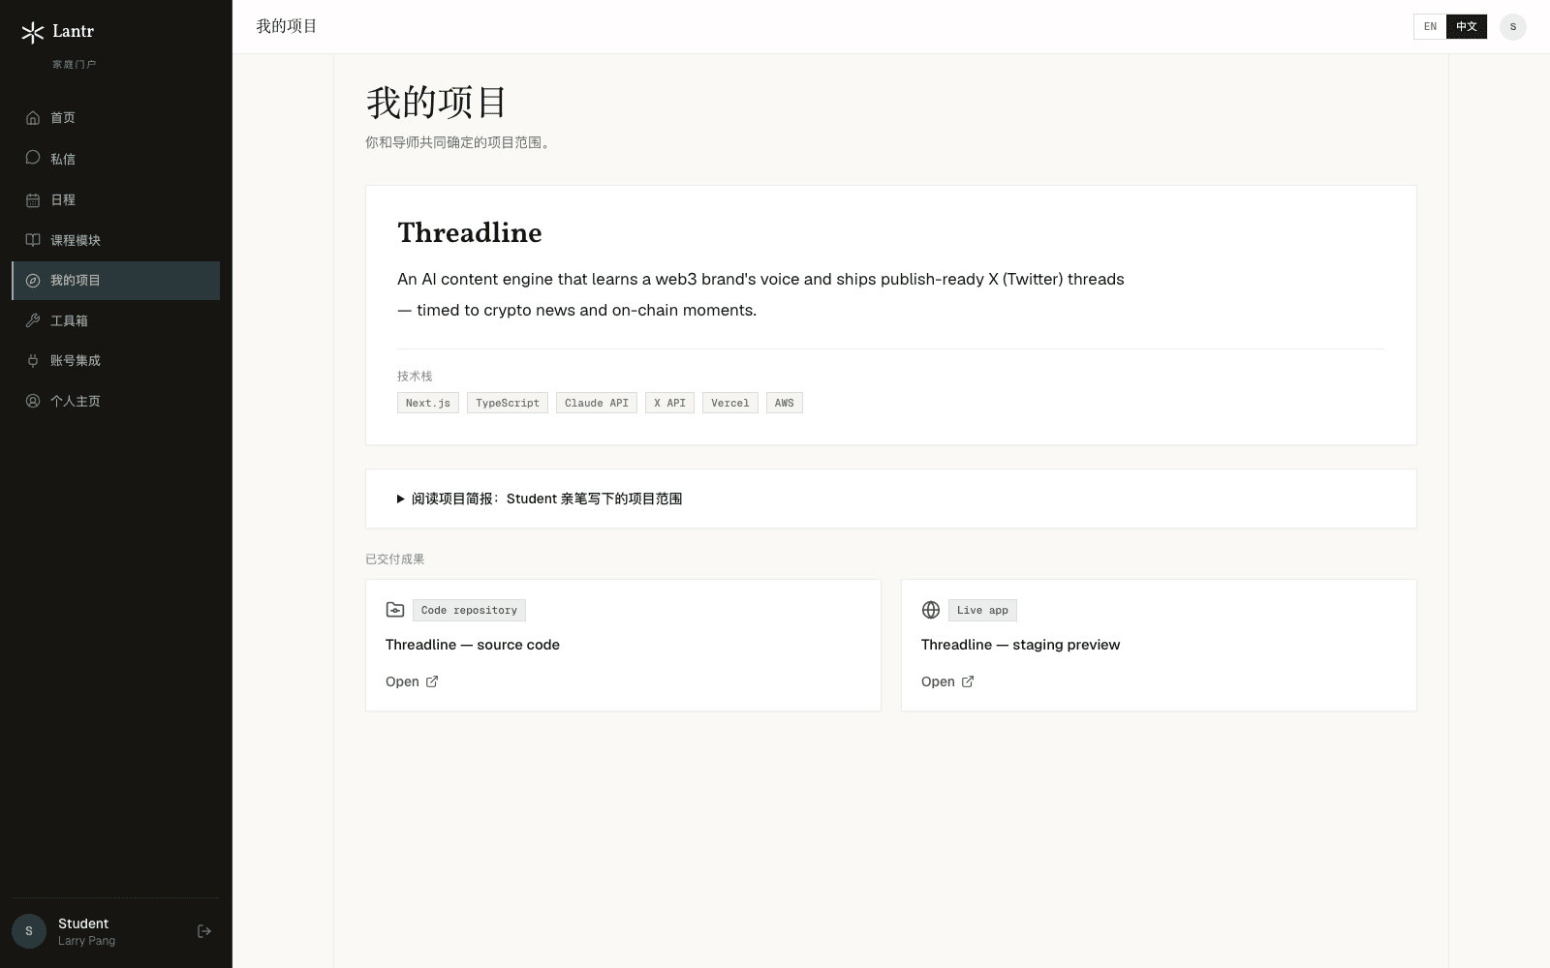
Task: Select the 中文 language option
Action: pyautogui.click(x=1467, y=27)
